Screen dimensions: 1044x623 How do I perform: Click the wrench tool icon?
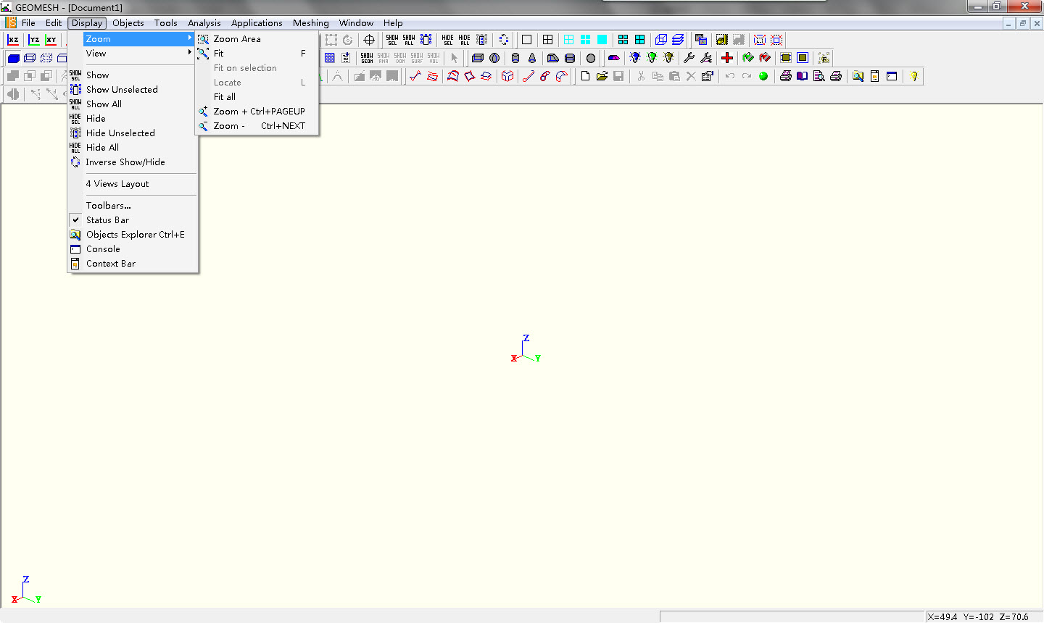689,58
